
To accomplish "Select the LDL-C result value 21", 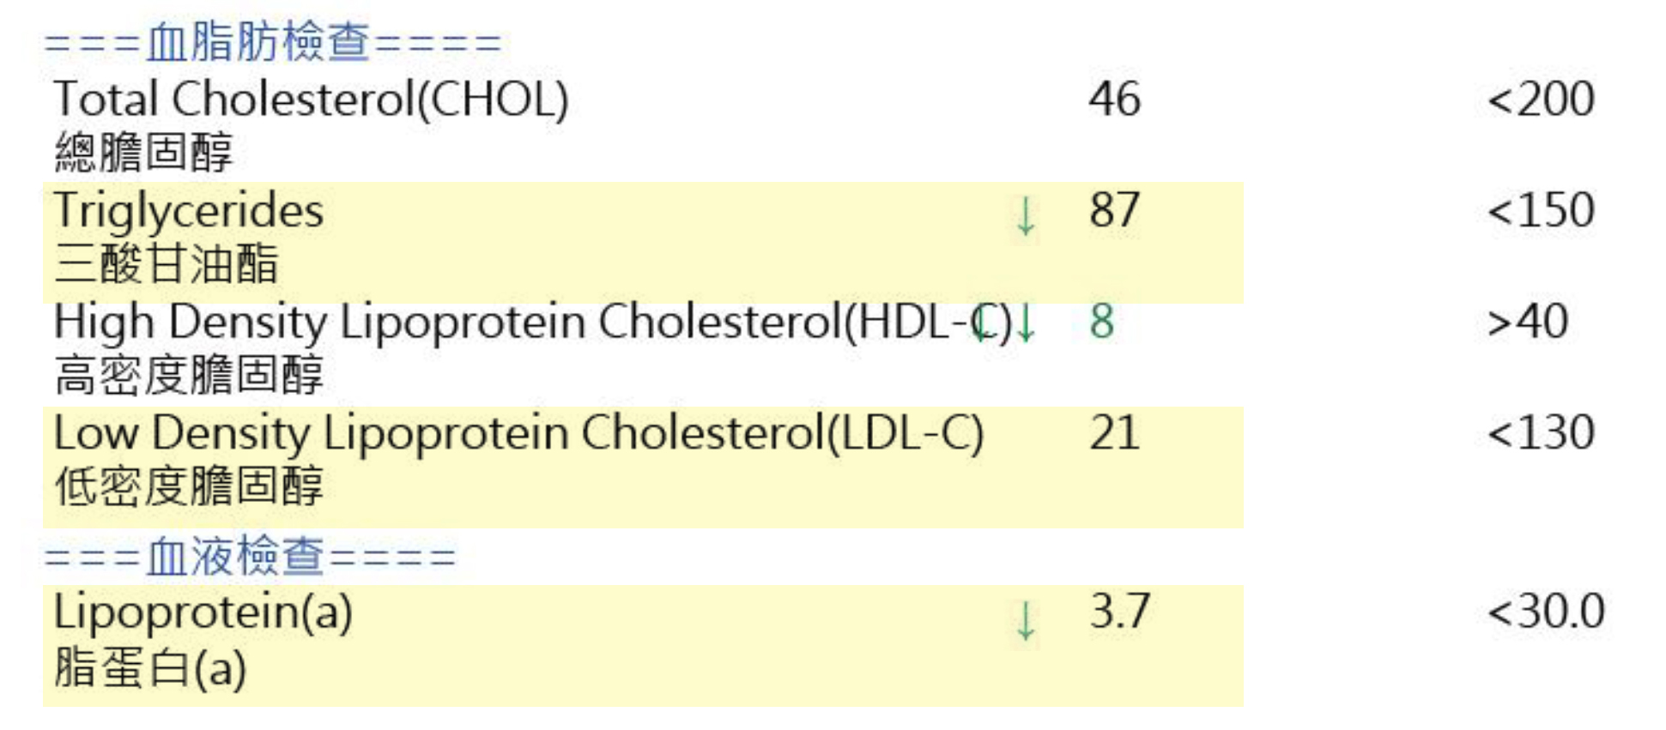I will coord(1114,432).
